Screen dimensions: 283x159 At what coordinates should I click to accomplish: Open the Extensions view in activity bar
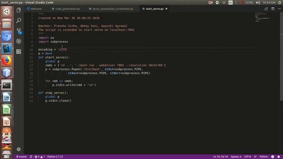[x=19, y=52]
